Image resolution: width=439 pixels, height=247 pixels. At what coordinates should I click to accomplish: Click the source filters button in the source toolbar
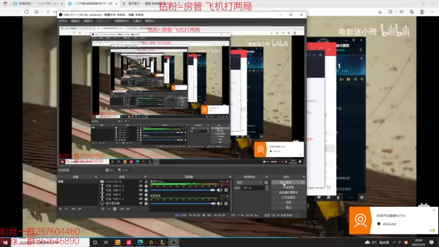click(x=123, y=170)
